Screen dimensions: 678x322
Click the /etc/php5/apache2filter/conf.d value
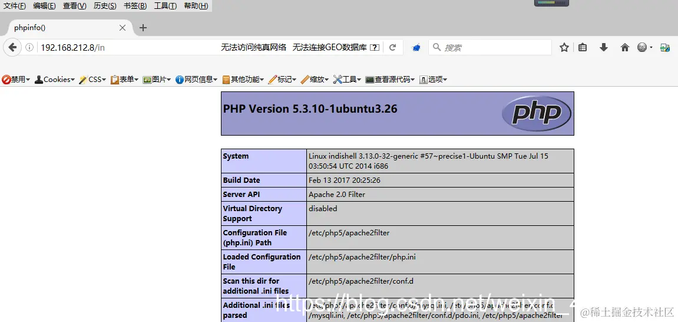click(x=361, y=281)
